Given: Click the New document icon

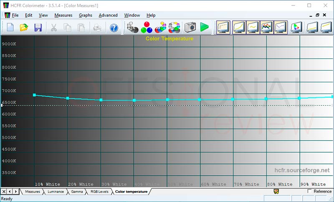Looking at the screenshot, I should 10,28.
